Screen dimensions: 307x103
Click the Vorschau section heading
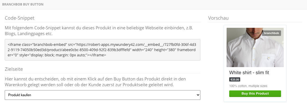pyautogui.click(x=218, y=18)
